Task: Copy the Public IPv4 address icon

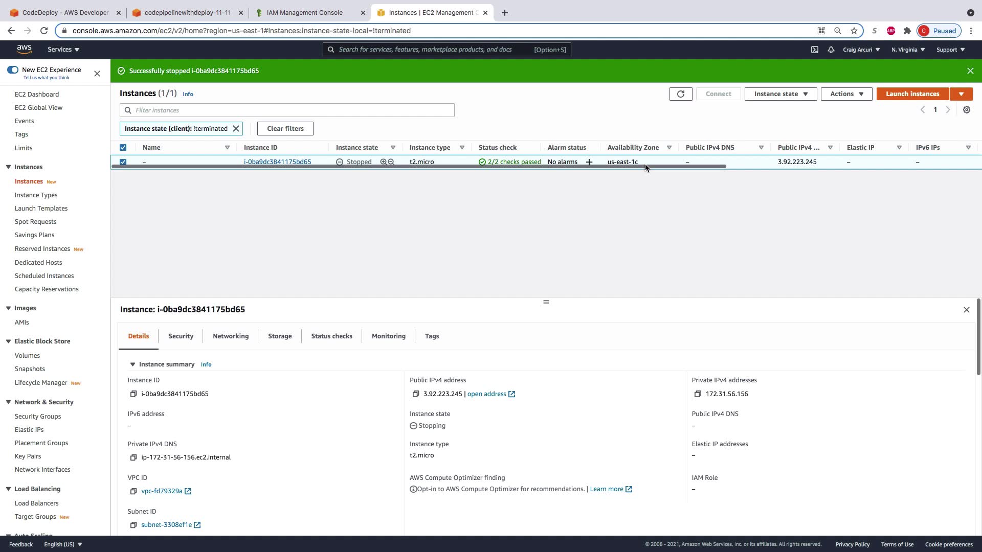Action: click(416, 394)
